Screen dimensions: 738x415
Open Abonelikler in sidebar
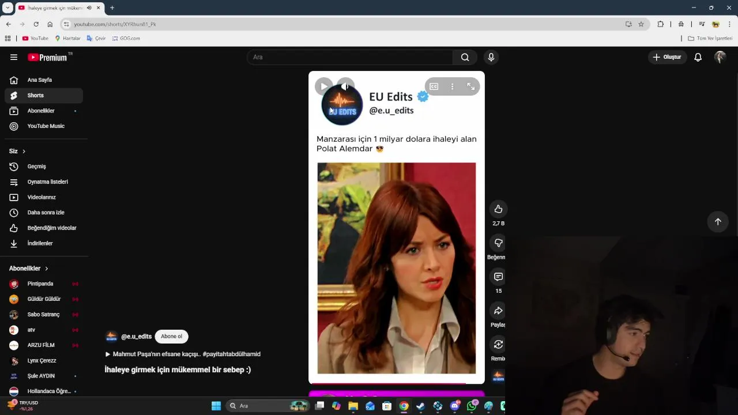pos(44,111)
